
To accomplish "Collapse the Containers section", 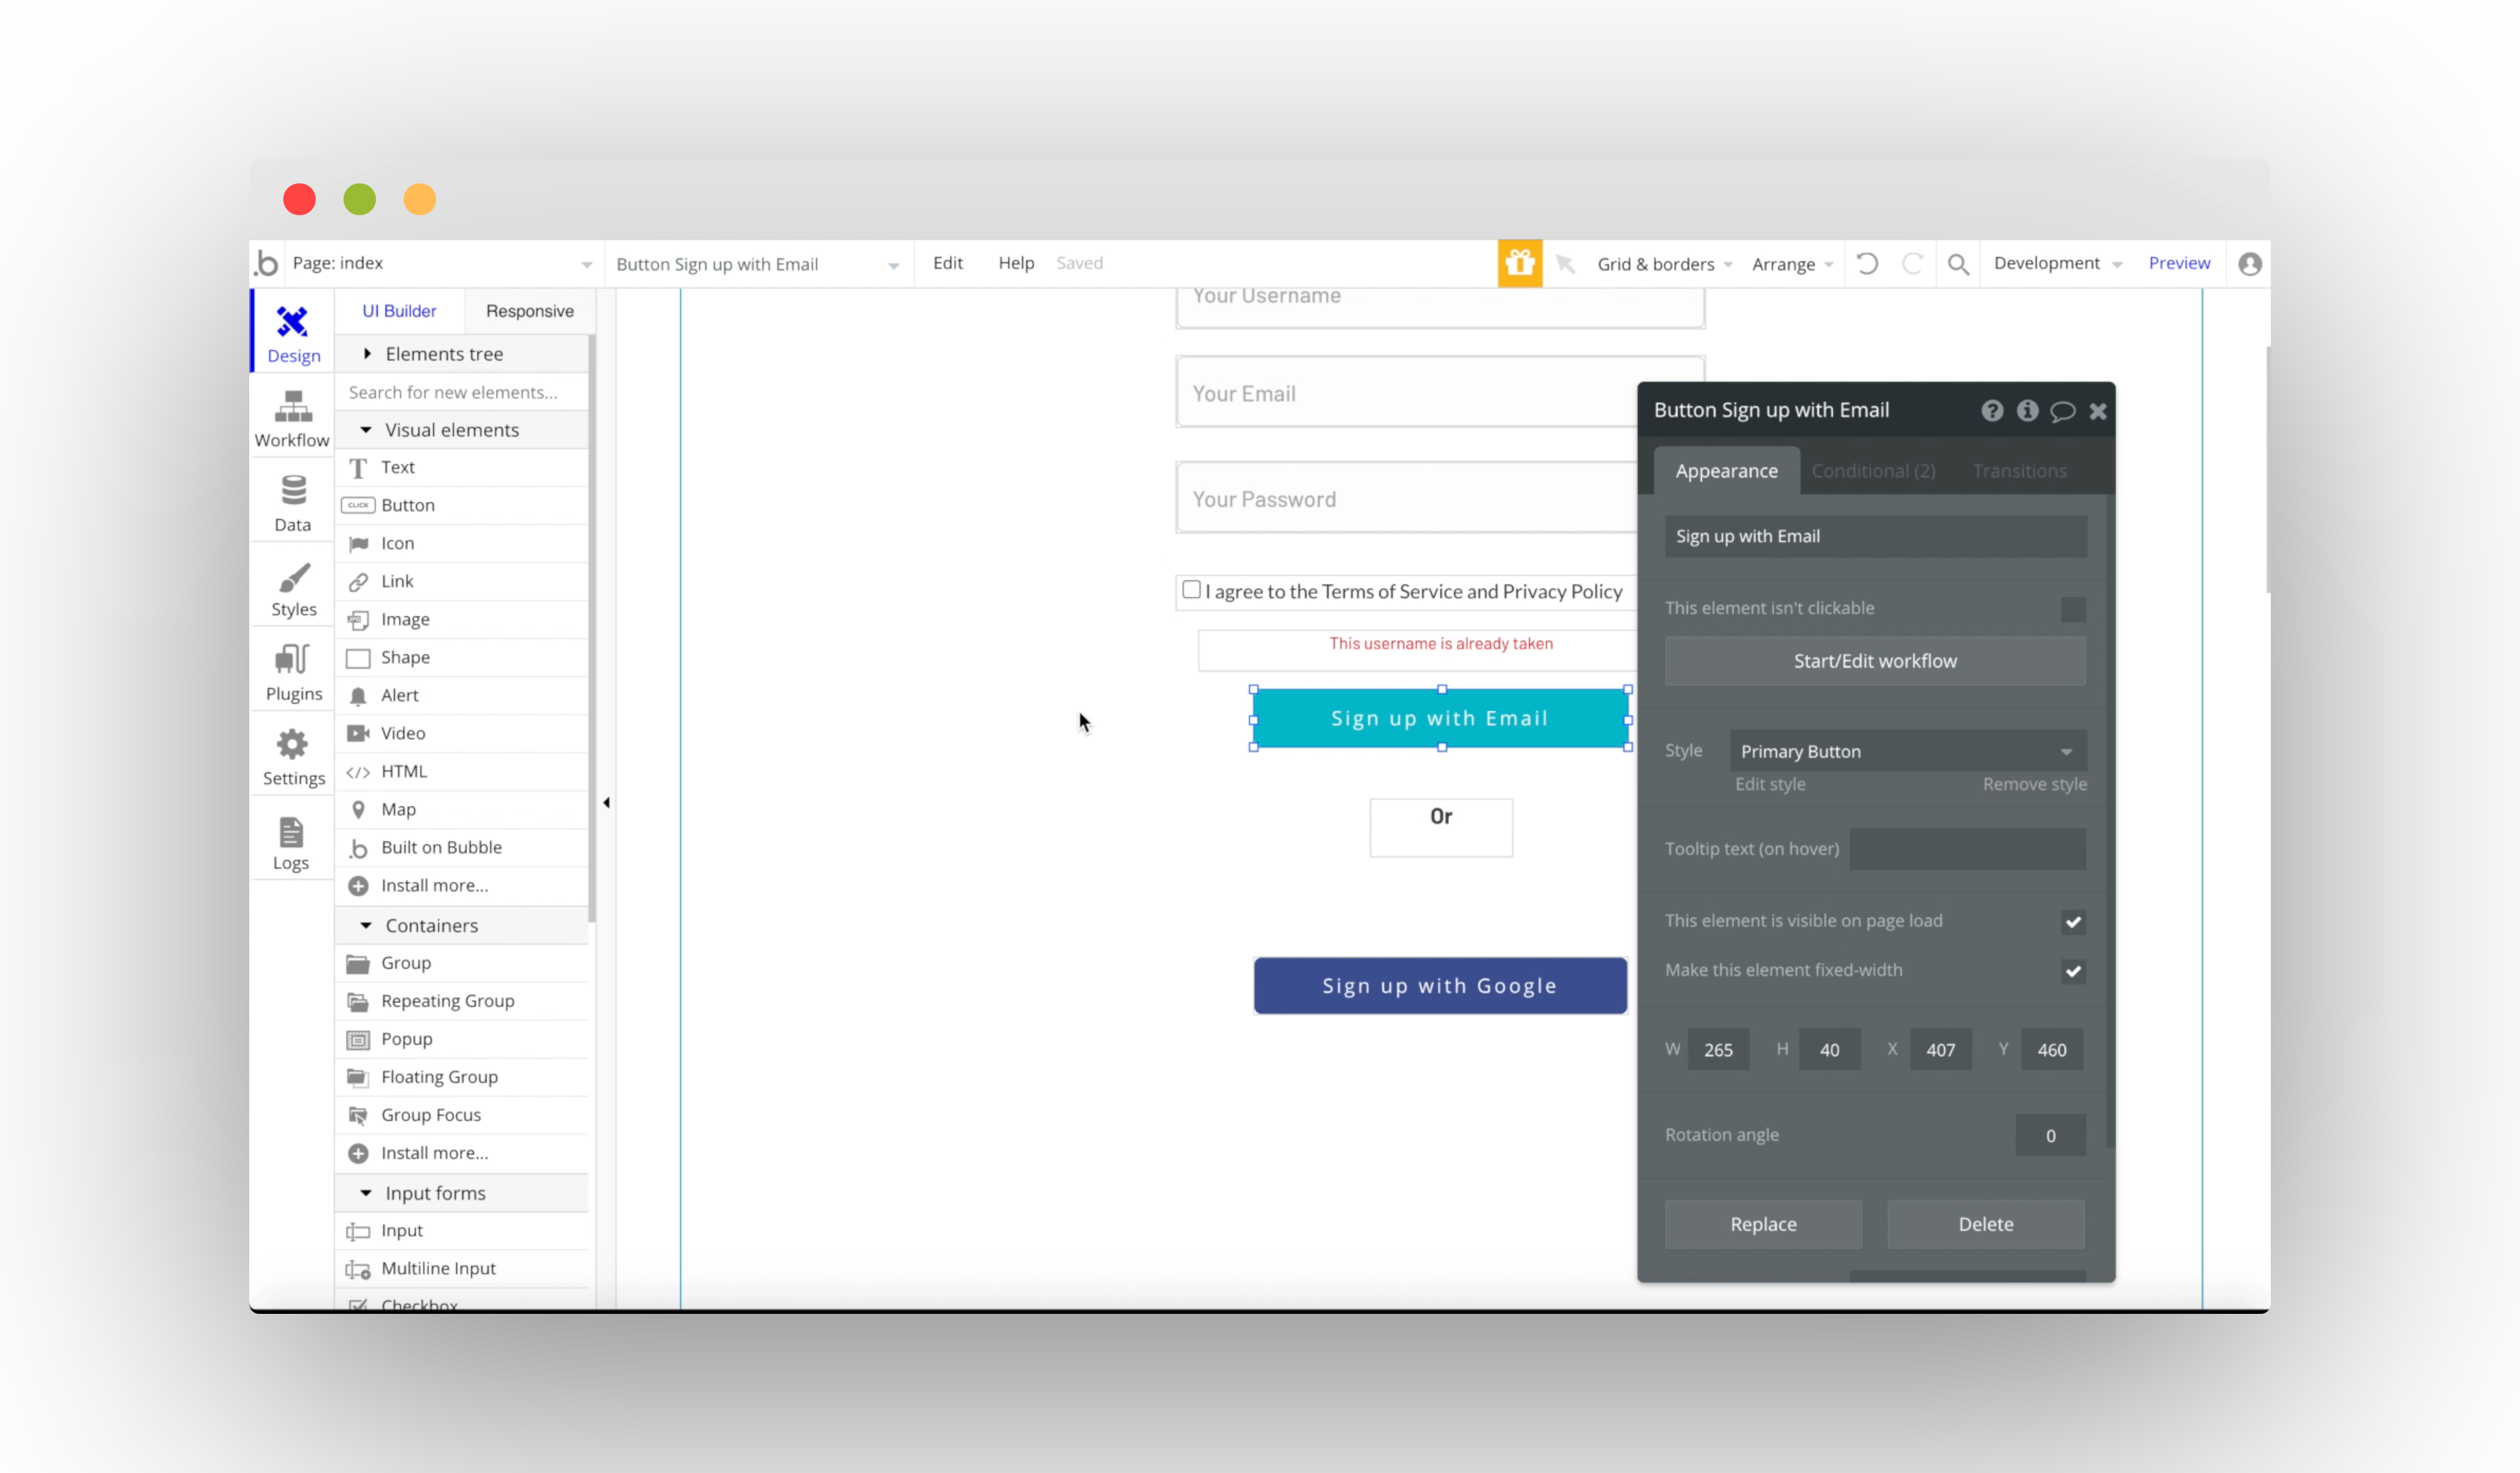I will 462,926.
